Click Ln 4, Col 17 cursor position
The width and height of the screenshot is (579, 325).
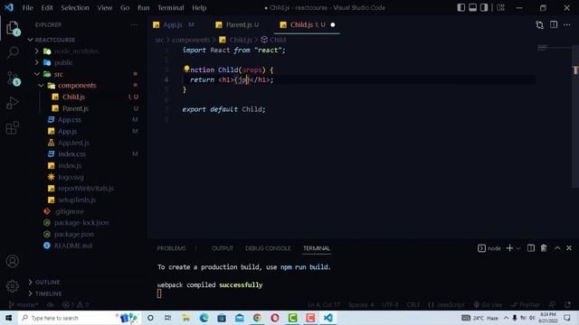click(324, 305)
